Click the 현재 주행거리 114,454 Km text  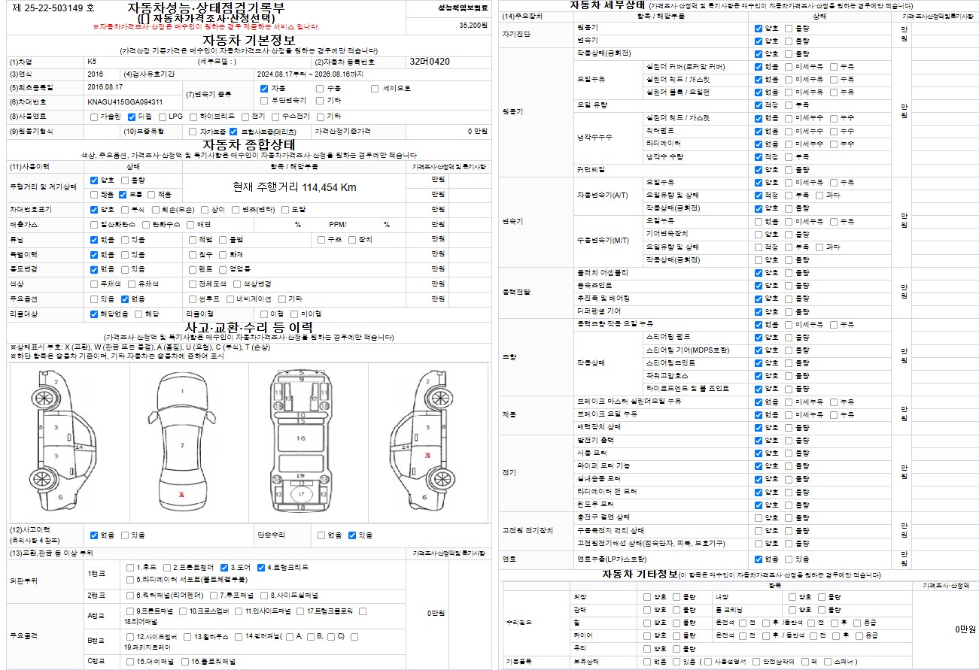click(294, 187)
